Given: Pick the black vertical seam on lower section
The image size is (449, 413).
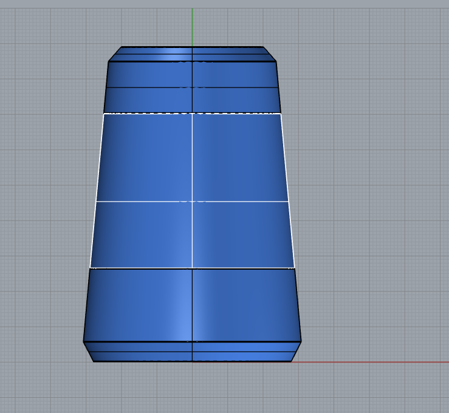Looking at the screenshot, I should pyautogui.click(x=192, y=304).
